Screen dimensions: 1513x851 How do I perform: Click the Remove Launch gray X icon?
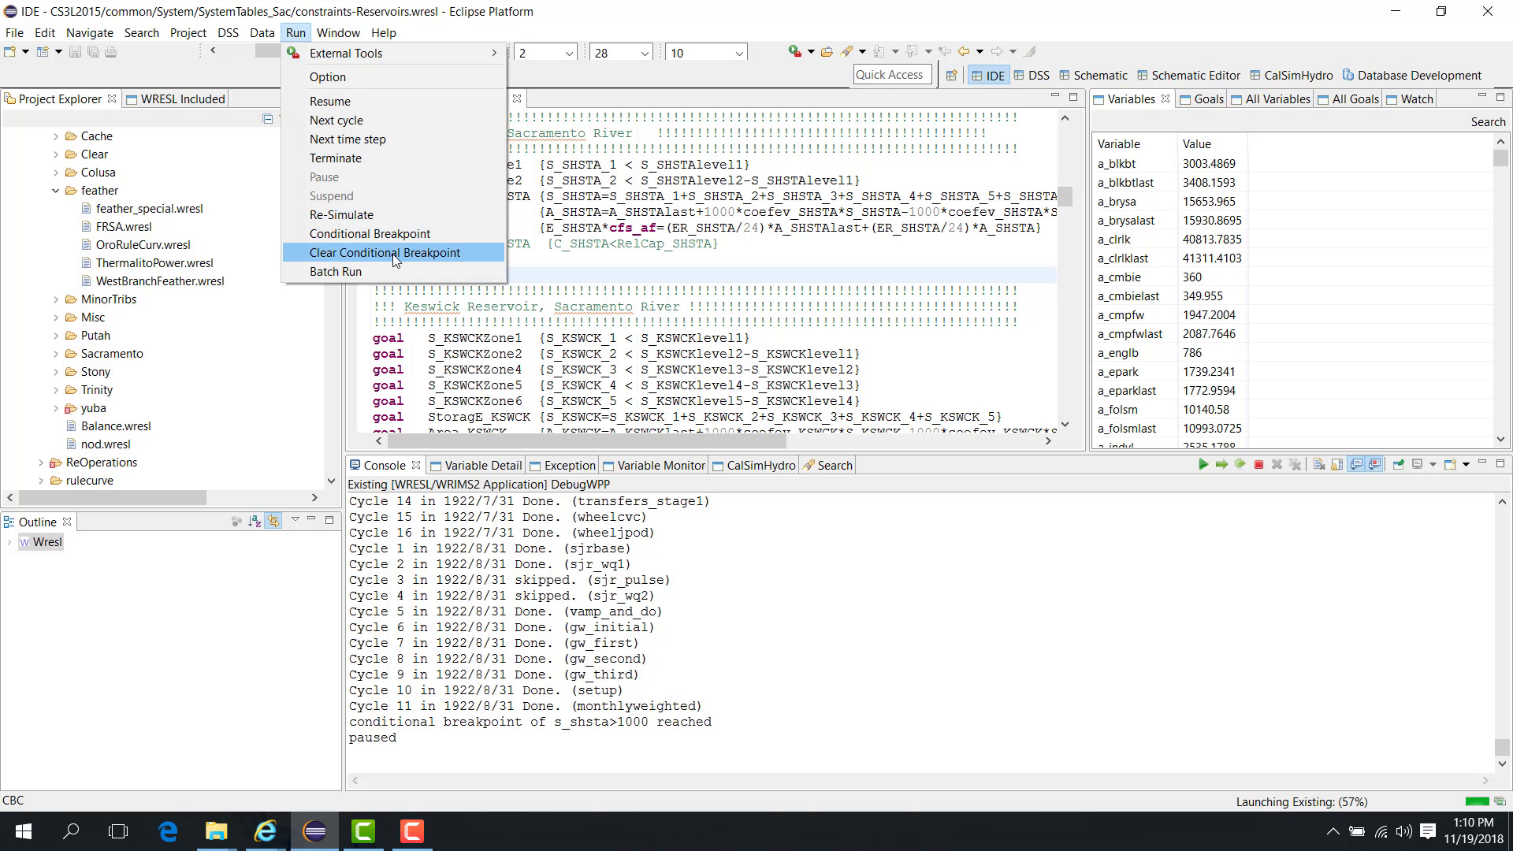coord(1277,465)
